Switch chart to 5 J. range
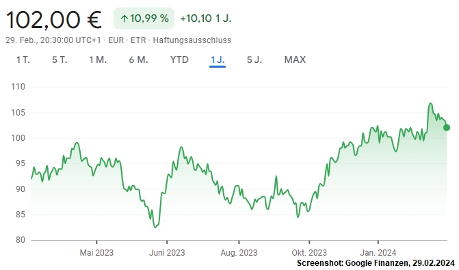 [254, 59]
